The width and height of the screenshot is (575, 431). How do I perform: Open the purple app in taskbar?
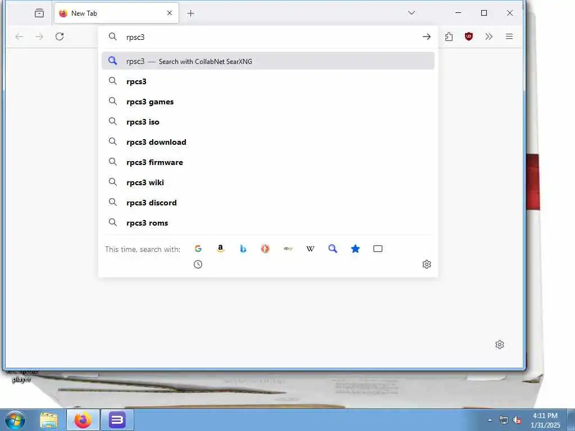(x=117, y=420)
